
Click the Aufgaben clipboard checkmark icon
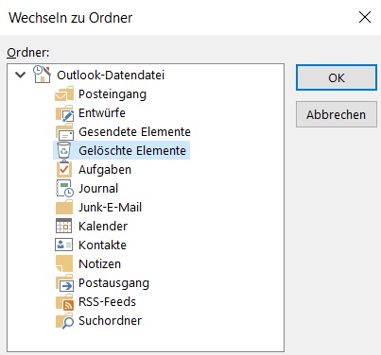pyautogui.click(x=64, y=169)
